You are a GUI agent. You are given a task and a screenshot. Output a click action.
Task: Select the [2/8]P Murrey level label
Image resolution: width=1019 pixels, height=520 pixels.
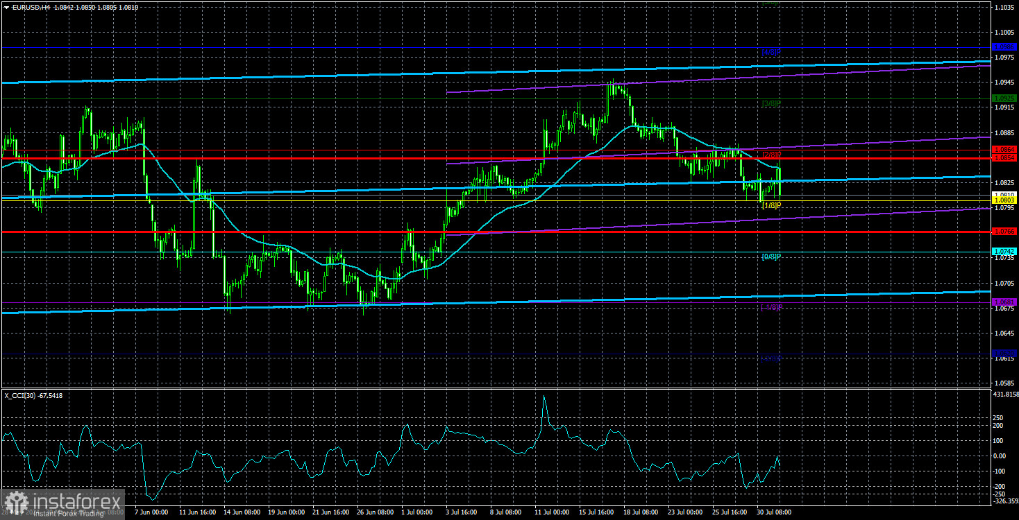(771, 155)
